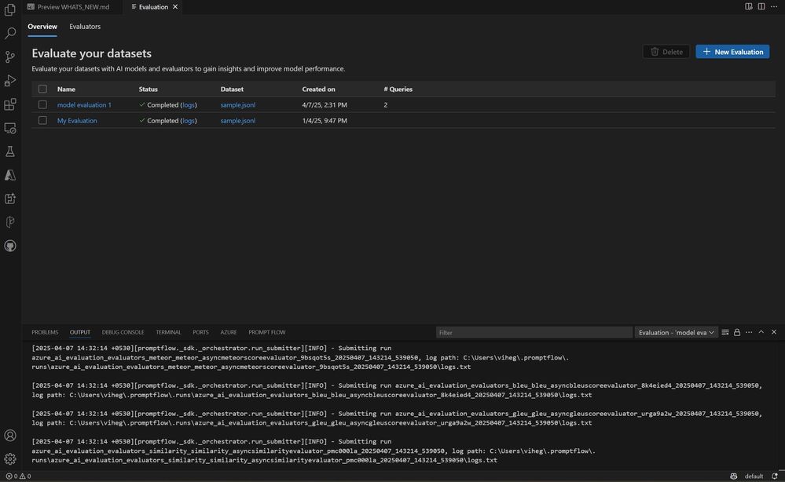This screenshot has width=785, height=482.
Task: Open the Testing flask icon
Action: pos(10,152)
